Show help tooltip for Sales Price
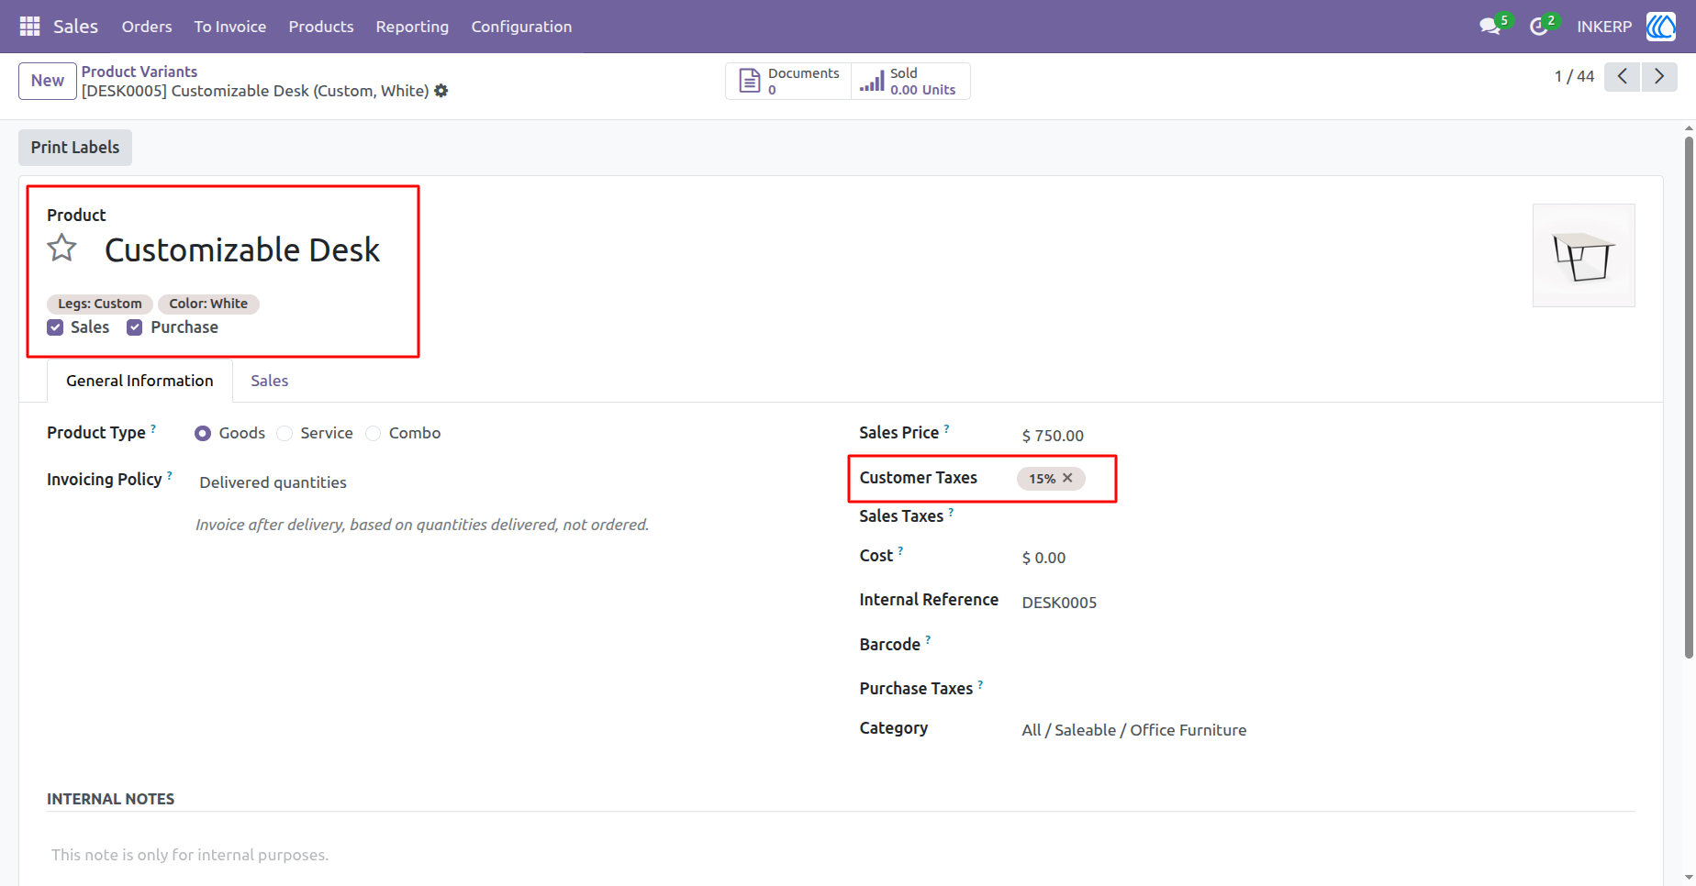This screenshot has height=886, width=1696. 947,428
